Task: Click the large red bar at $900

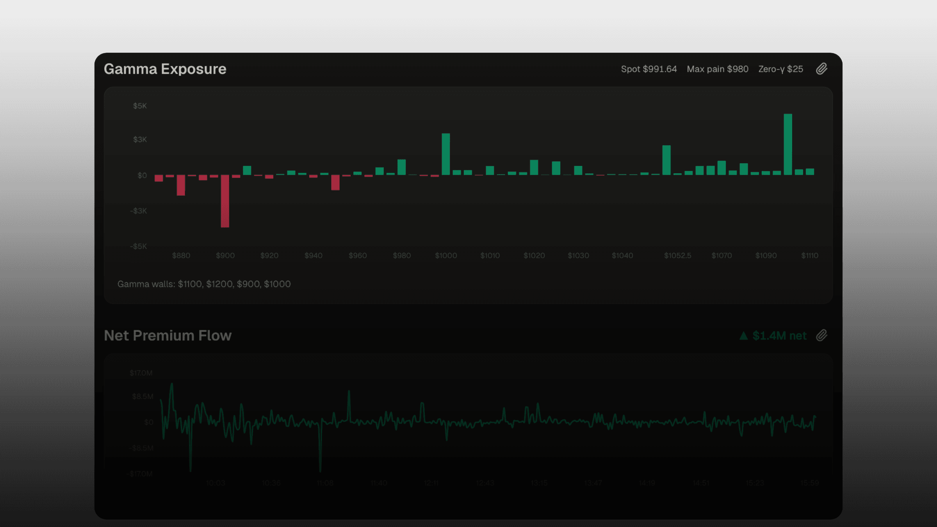Action: [225, 201]
